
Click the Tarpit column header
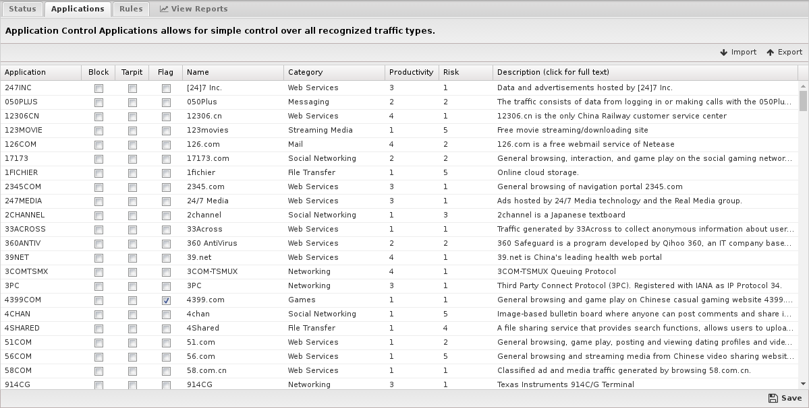click(x=132, y=72)
